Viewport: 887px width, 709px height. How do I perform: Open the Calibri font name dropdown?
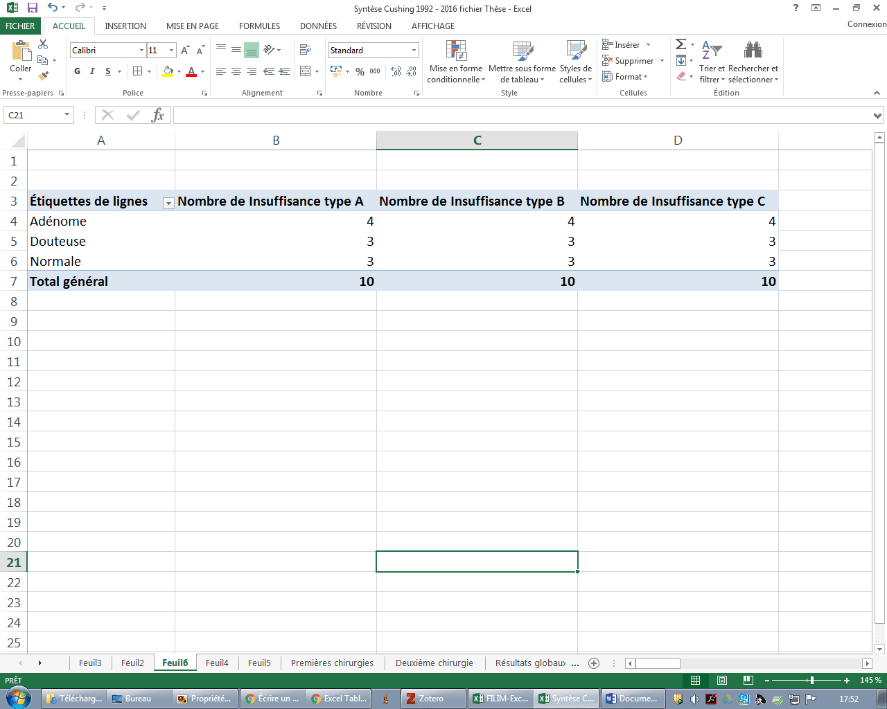141,51
